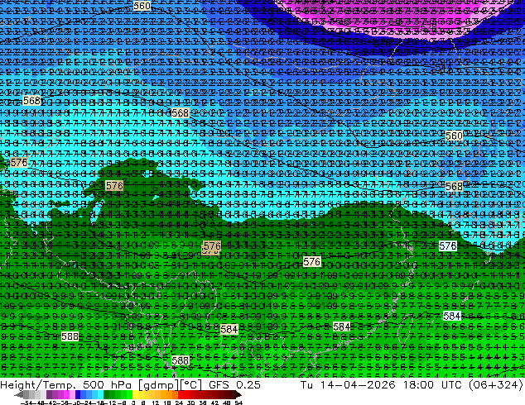Screen dimensions: 525x405
Task: Click the 'Tu' weekday text
Action: (x=306, y=384)
